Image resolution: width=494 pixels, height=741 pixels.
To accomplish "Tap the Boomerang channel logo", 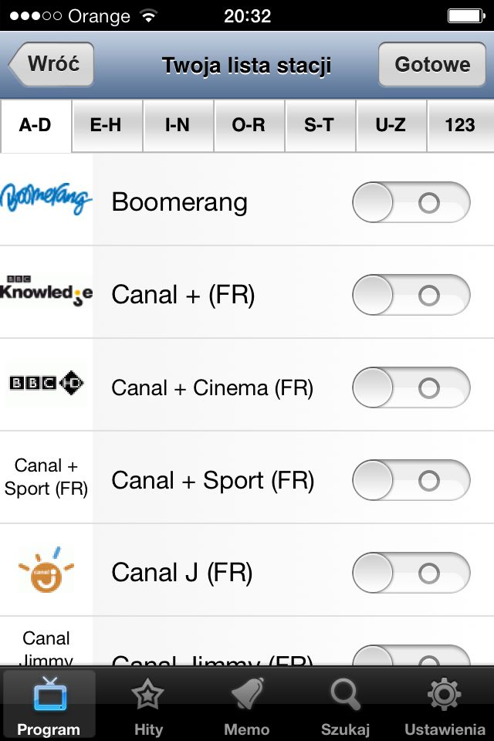I will 46,199.
